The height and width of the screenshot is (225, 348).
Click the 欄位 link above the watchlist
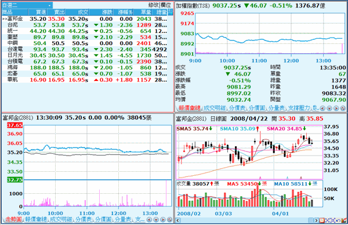166,5
